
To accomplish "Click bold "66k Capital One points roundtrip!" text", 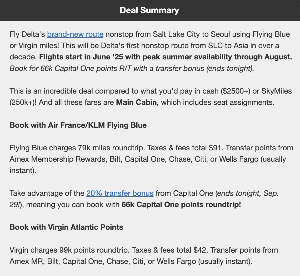I will (181, 205).
